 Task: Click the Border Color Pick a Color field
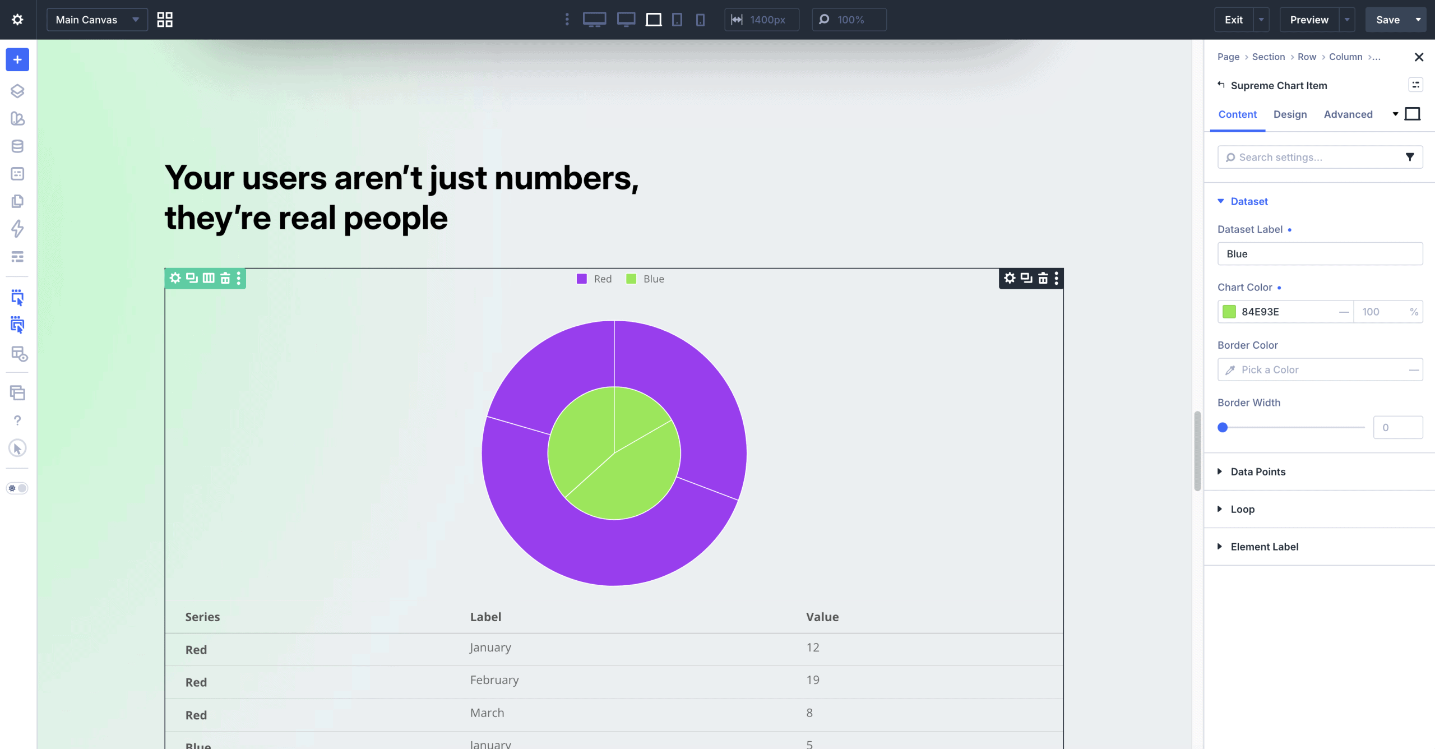1320,369
